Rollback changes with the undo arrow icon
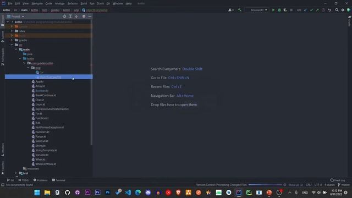Image resolution: width=352 pixels, height=198 pixels. [329, 10]
